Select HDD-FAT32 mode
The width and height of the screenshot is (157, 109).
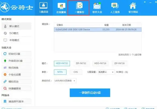pos(62,63)
